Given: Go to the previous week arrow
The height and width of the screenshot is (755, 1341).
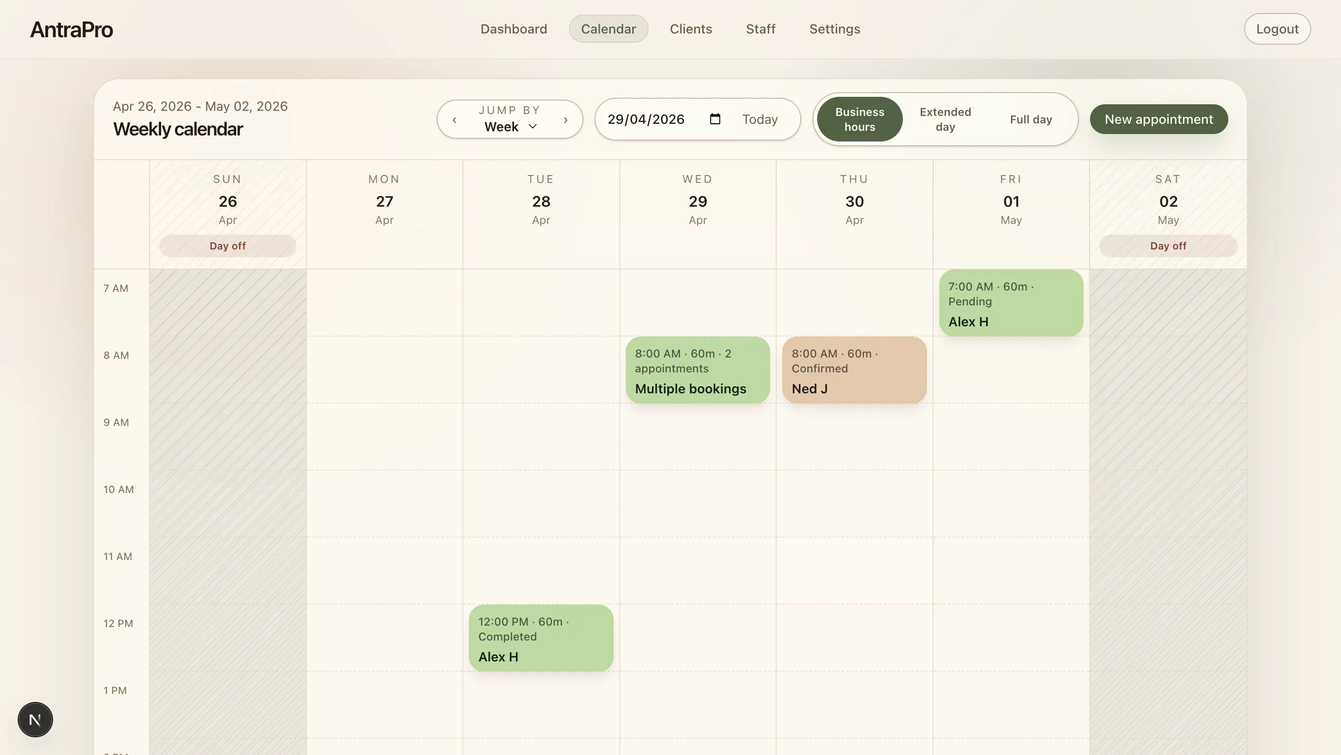Looking at the screenshot, I should (x=454, y=120).
